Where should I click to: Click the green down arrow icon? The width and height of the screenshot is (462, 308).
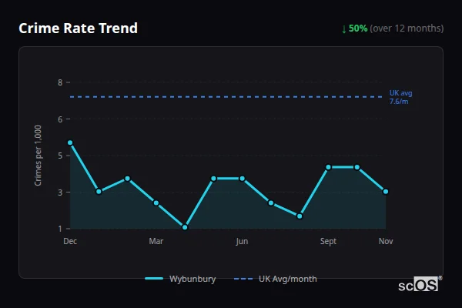(x=344, y=29)
